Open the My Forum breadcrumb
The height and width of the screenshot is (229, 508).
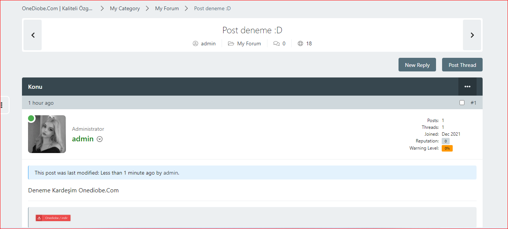click(167, 8)
